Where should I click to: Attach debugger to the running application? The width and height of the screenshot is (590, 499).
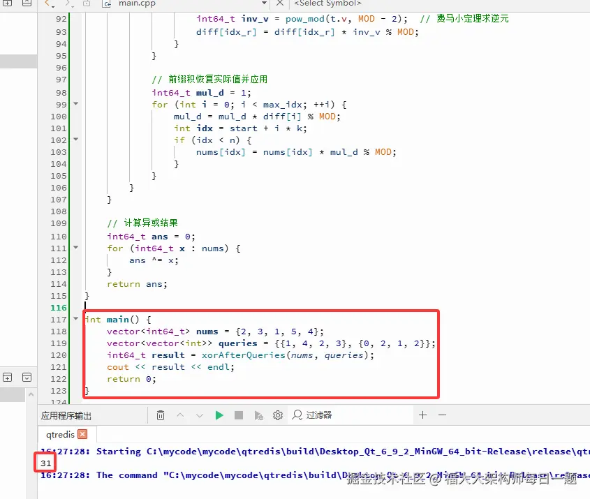(x=258, y=415)
